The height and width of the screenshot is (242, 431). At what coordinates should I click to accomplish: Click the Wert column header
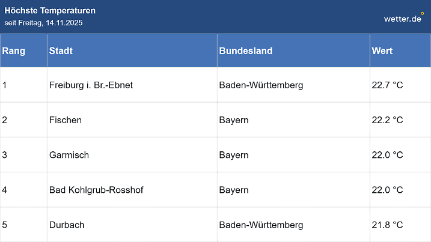tap(382, 51)
